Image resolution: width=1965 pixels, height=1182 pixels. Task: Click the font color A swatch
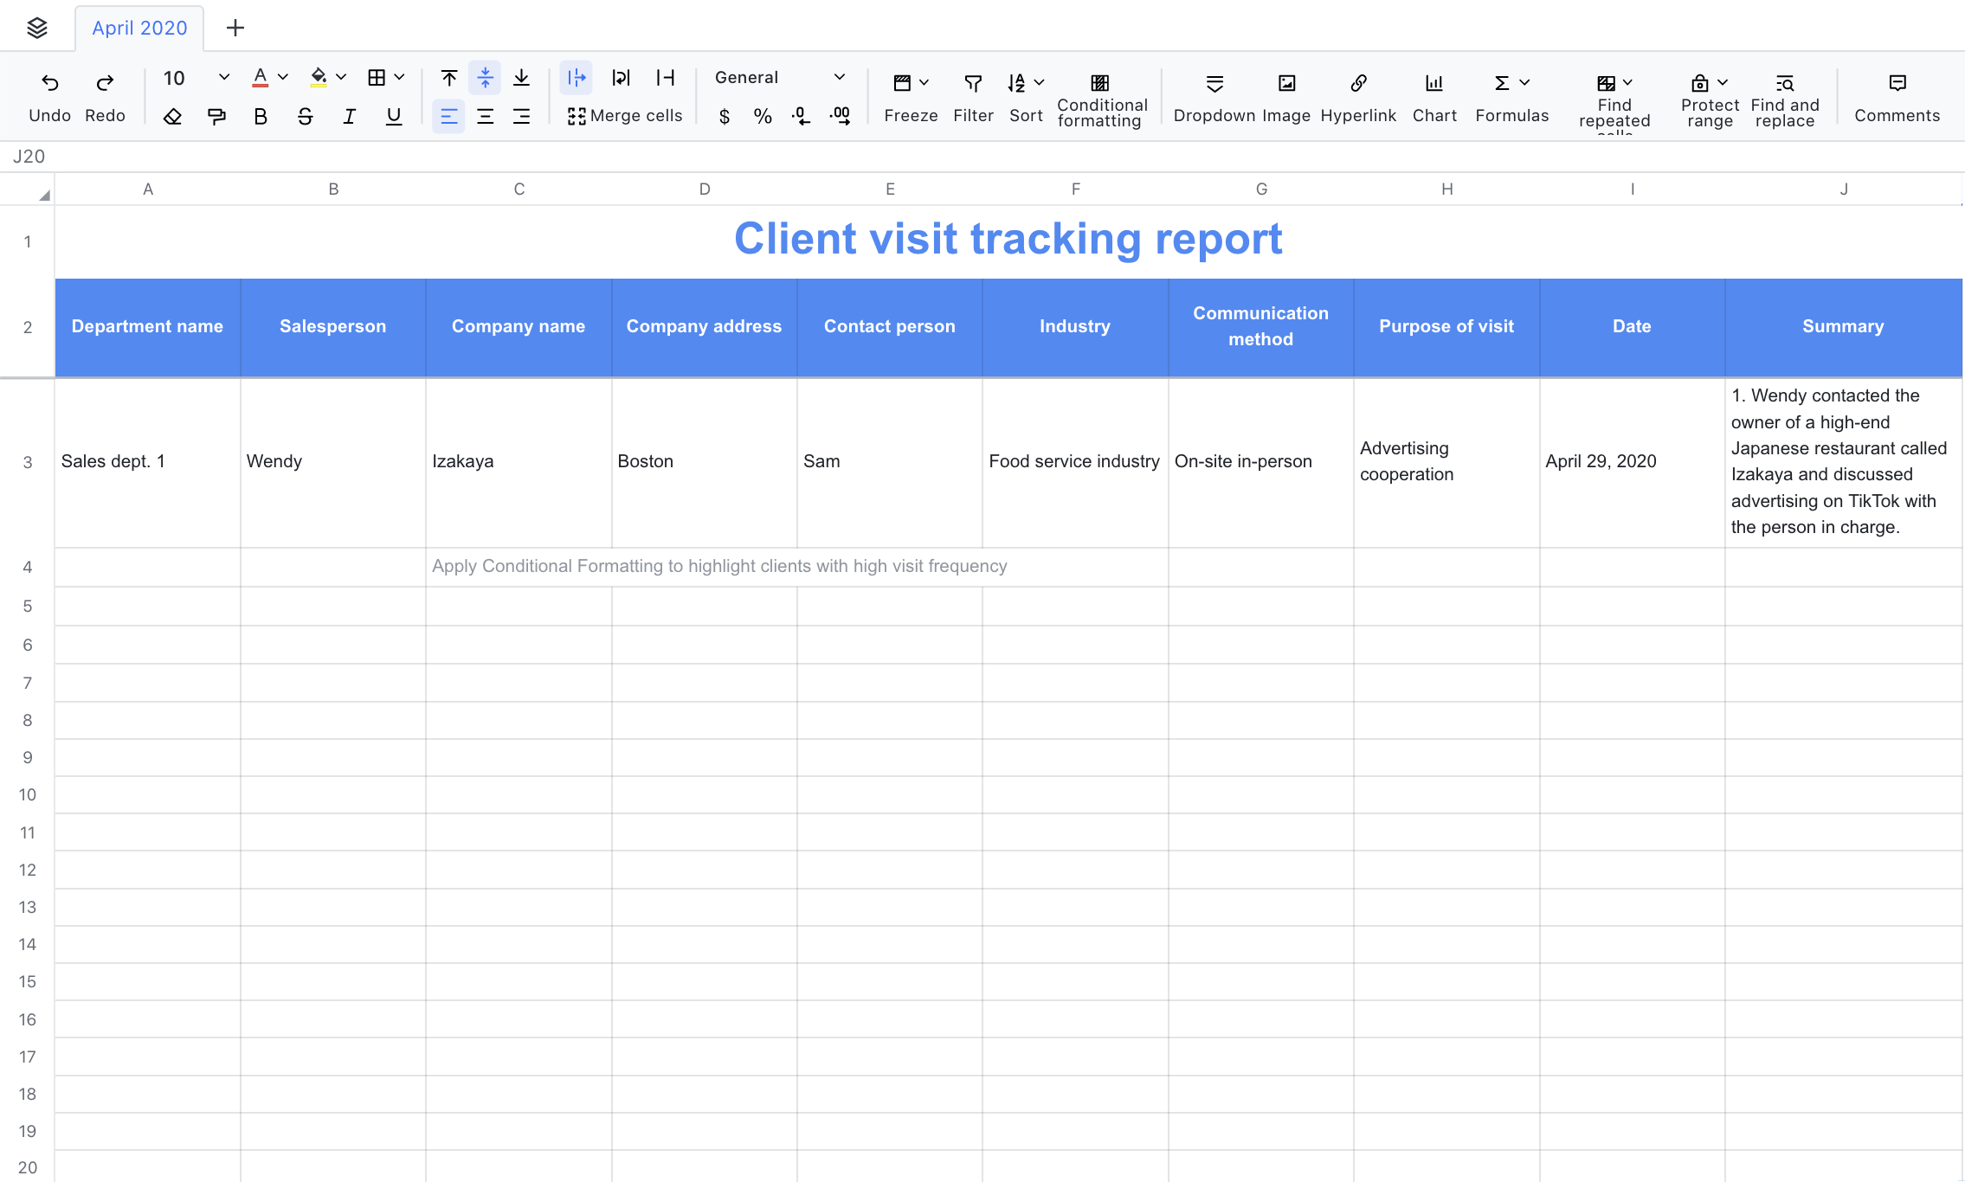(260, 78)
